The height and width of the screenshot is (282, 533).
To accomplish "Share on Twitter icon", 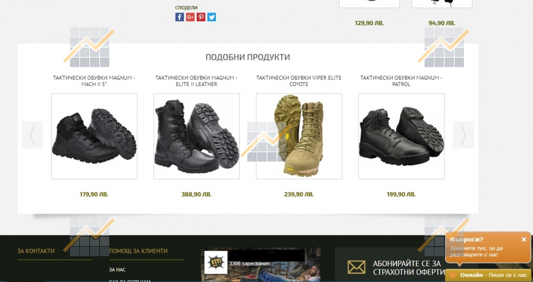I will click(212, 17).
